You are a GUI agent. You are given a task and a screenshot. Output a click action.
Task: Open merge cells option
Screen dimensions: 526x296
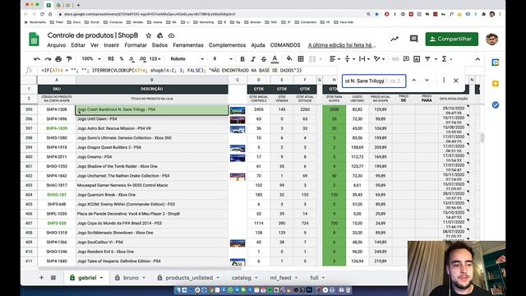tap(312, 59)
